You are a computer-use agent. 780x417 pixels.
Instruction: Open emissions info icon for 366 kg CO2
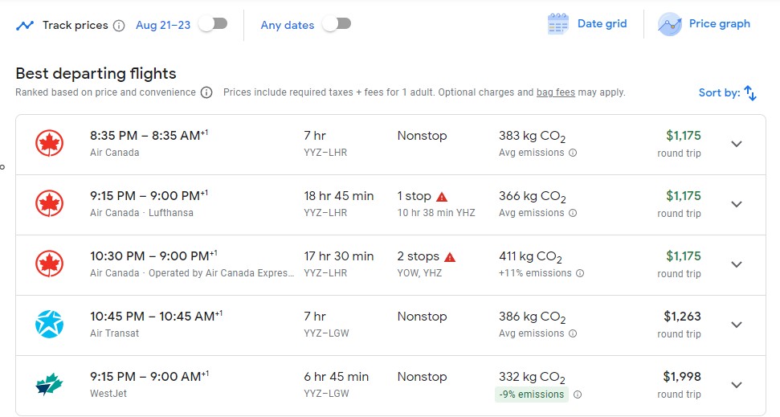tap(573, 213)
